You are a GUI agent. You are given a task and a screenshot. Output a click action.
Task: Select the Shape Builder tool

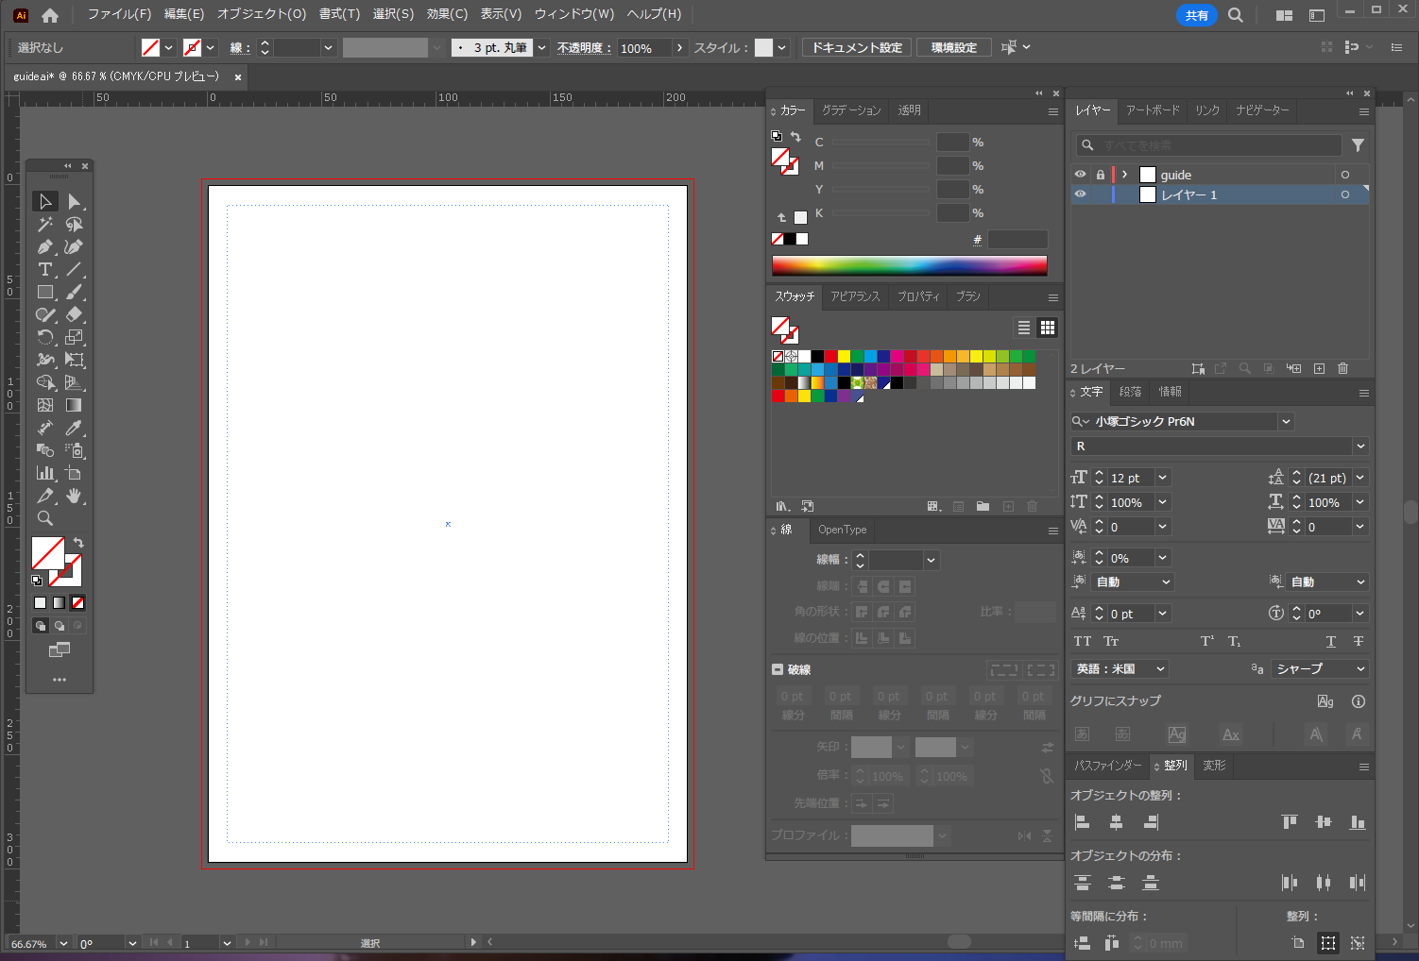pos(44,382)
